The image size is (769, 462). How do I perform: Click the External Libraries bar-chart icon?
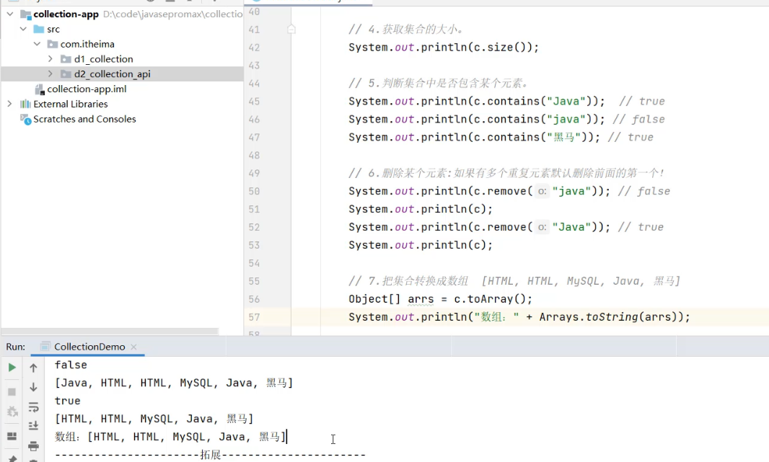tap(25, 104)
